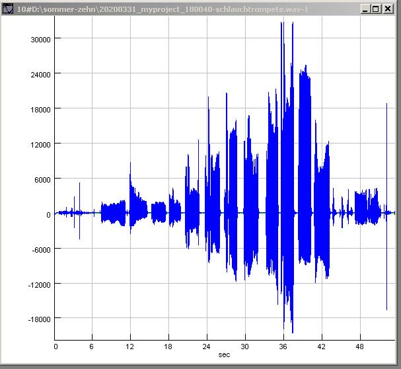Select the 0 amplitude label on the y-axis
Screen dimensions: 401x369
(46, 214)
